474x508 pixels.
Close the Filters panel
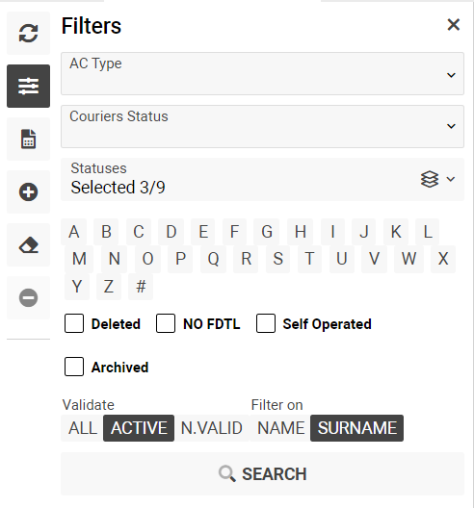click(x=453, y=25)
